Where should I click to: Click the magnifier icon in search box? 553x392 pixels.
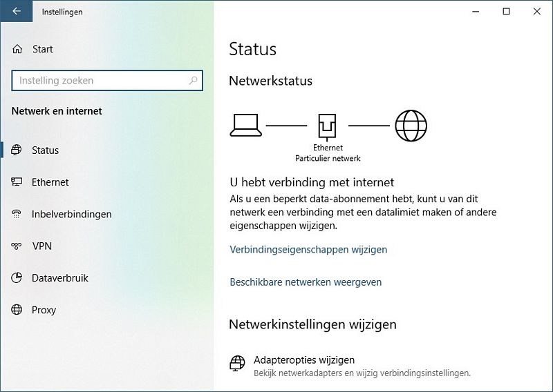point(193,80)
